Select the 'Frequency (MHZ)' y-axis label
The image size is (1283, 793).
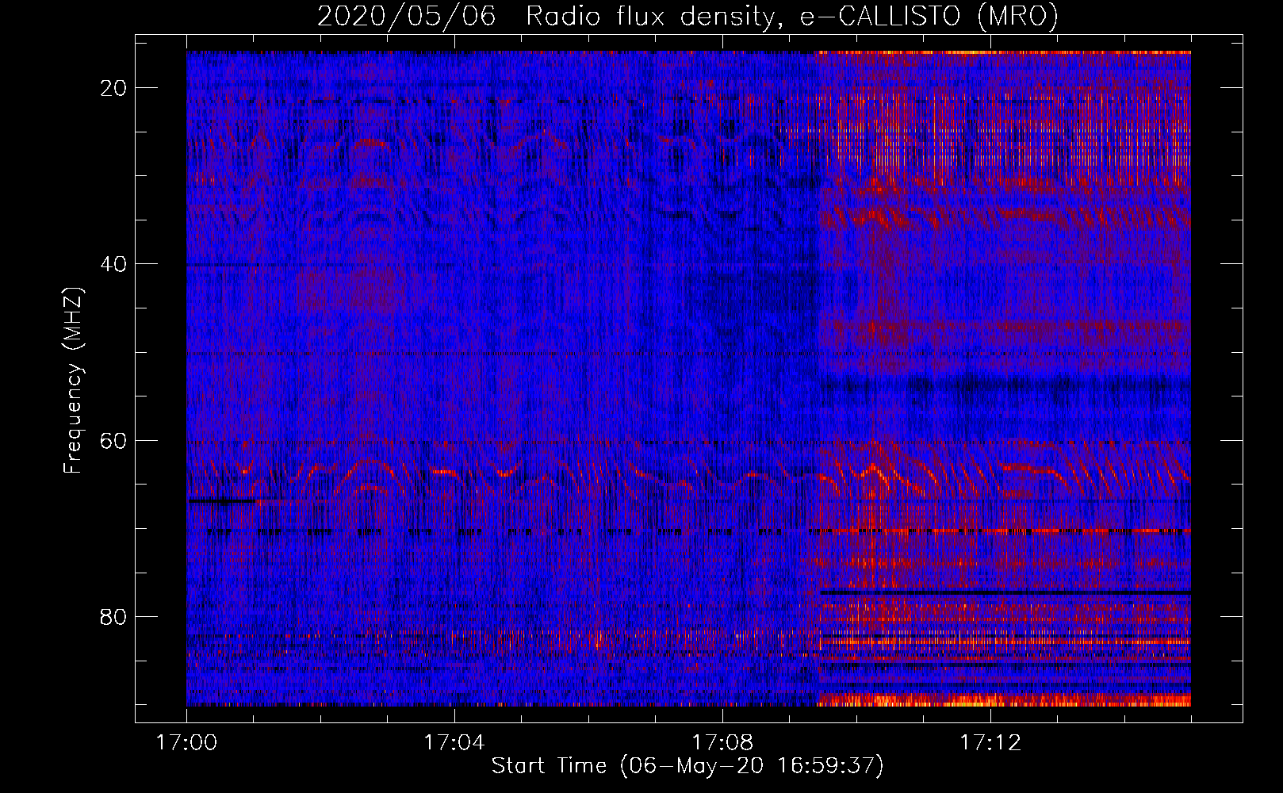(x=73, y=381)
